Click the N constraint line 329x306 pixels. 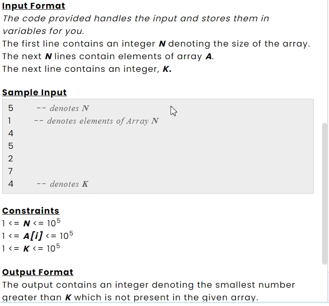31,223
